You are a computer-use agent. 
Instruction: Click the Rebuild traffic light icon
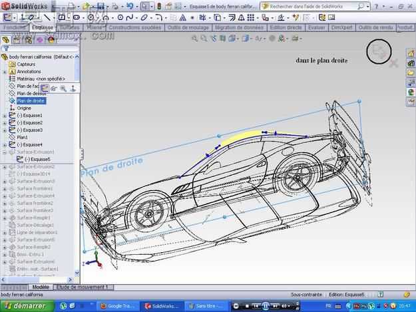point(159,6)
